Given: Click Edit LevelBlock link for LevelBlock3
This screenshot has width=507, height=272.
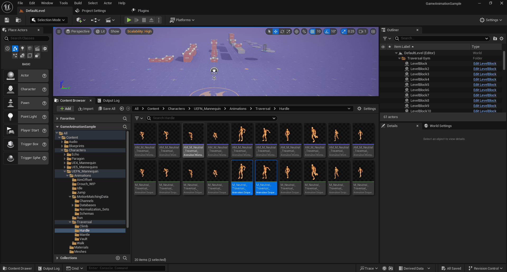Looking at the screenshot, I should point(485,74).
